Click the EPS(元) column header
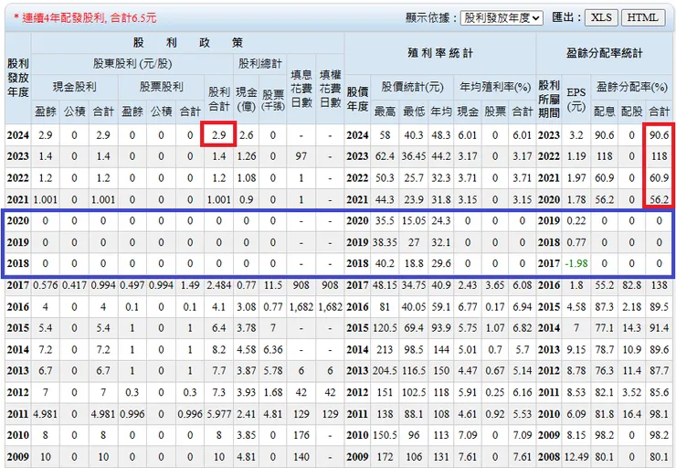Image resolution: width=676 pixels, height=468 pixels. pos(576,100)
